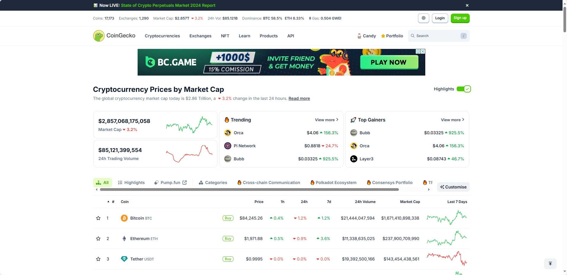Viewport: 567px width, 275px height.
Task: Star Ethereum as a favorite
Action: pyautogui.click(x=98, y=239)
